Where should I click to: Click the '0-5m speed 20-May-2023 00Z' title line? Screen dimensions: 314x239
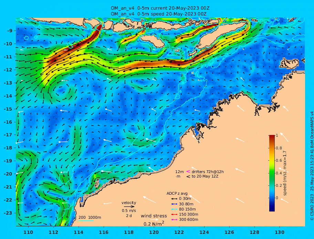pyautogui.click(x=158, y=14)
